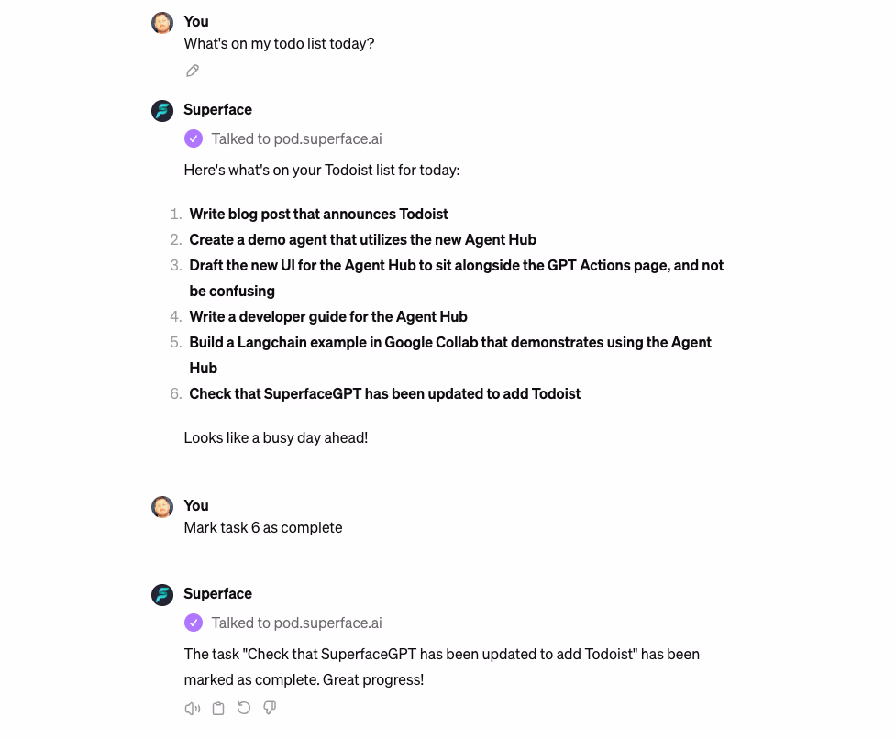Click the purple checkmark badge on the first action
The image size is (896, 739).
tap(194, 138)
